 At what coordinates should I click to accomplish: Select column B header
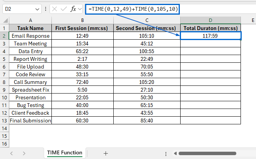coord(82,20)
